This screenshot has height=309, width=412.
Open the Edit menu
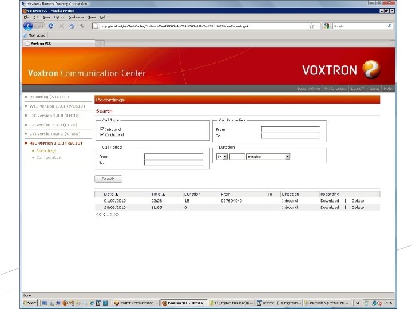(35, 17)
